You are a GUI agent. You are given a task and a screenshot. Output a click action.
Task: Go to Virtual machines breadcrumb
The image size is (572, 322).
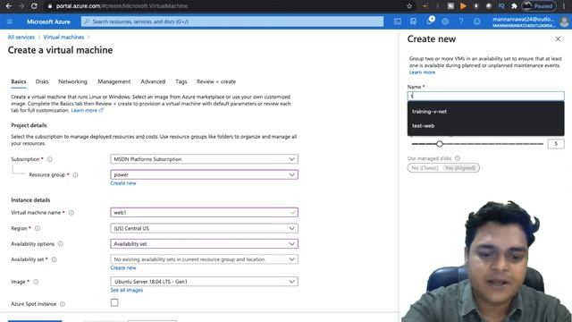tap(63, 38)
